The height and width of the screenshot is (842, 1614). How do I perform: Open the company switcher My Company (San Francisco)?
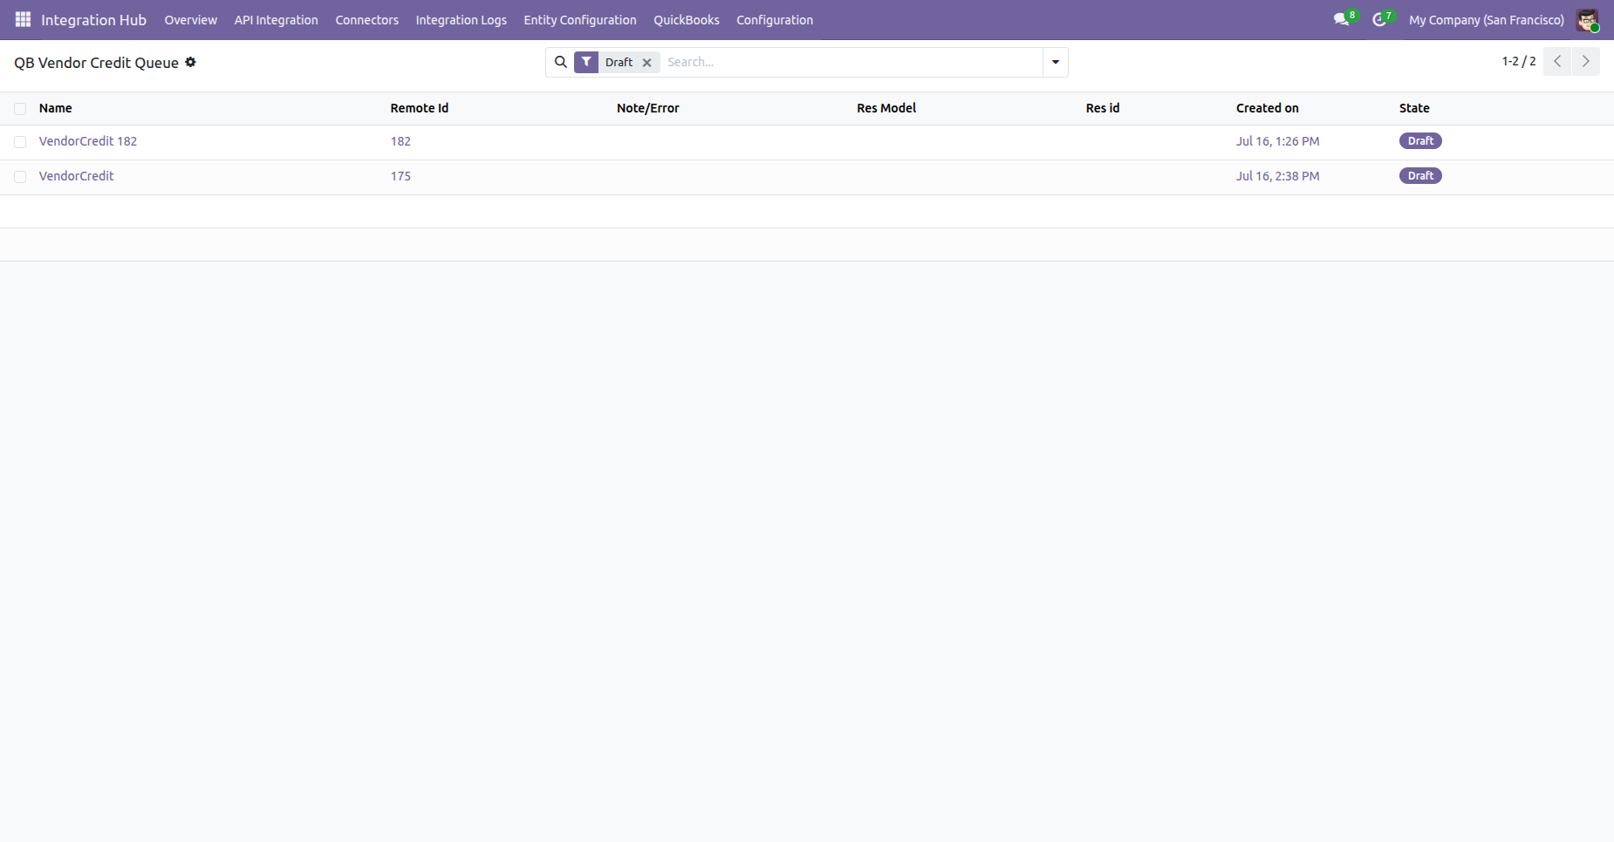tap(1487, 20)
